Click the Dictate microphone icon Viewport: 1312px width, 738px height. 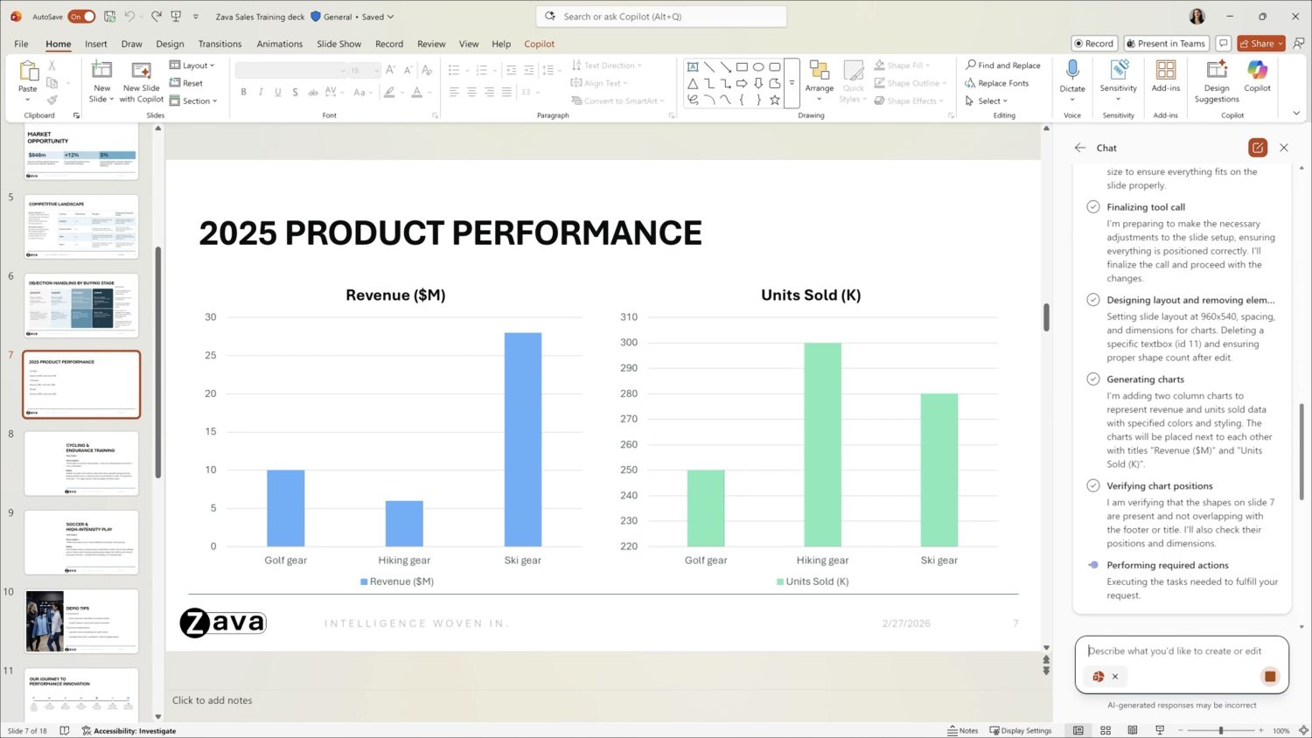1071,70
